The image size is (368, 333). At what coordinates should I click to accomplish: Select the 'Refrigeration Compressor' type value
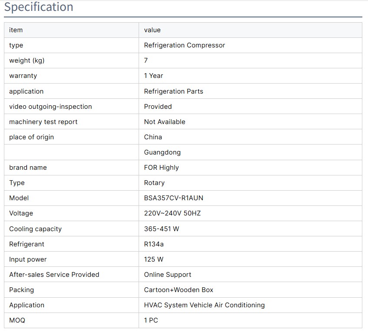pos(184,45)
